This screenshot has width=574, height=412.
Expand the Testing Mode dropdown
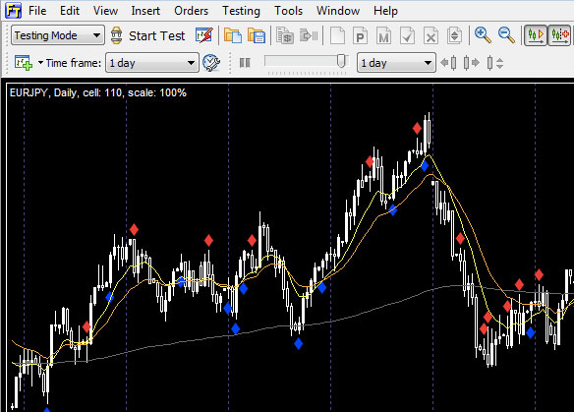click(58, 35)
